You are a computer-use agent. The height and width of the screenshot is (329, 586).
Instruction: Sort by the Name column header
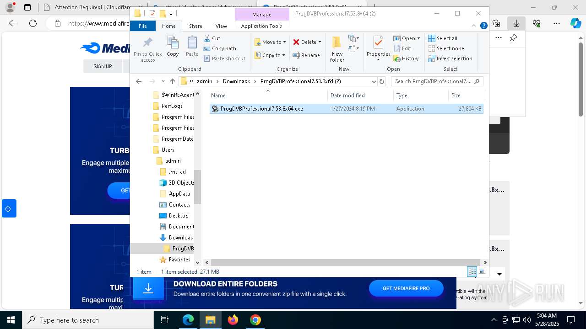coord(268,96)
